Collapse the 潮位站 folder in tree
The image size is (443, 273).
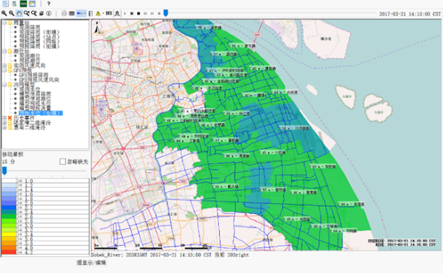[4, 51]
